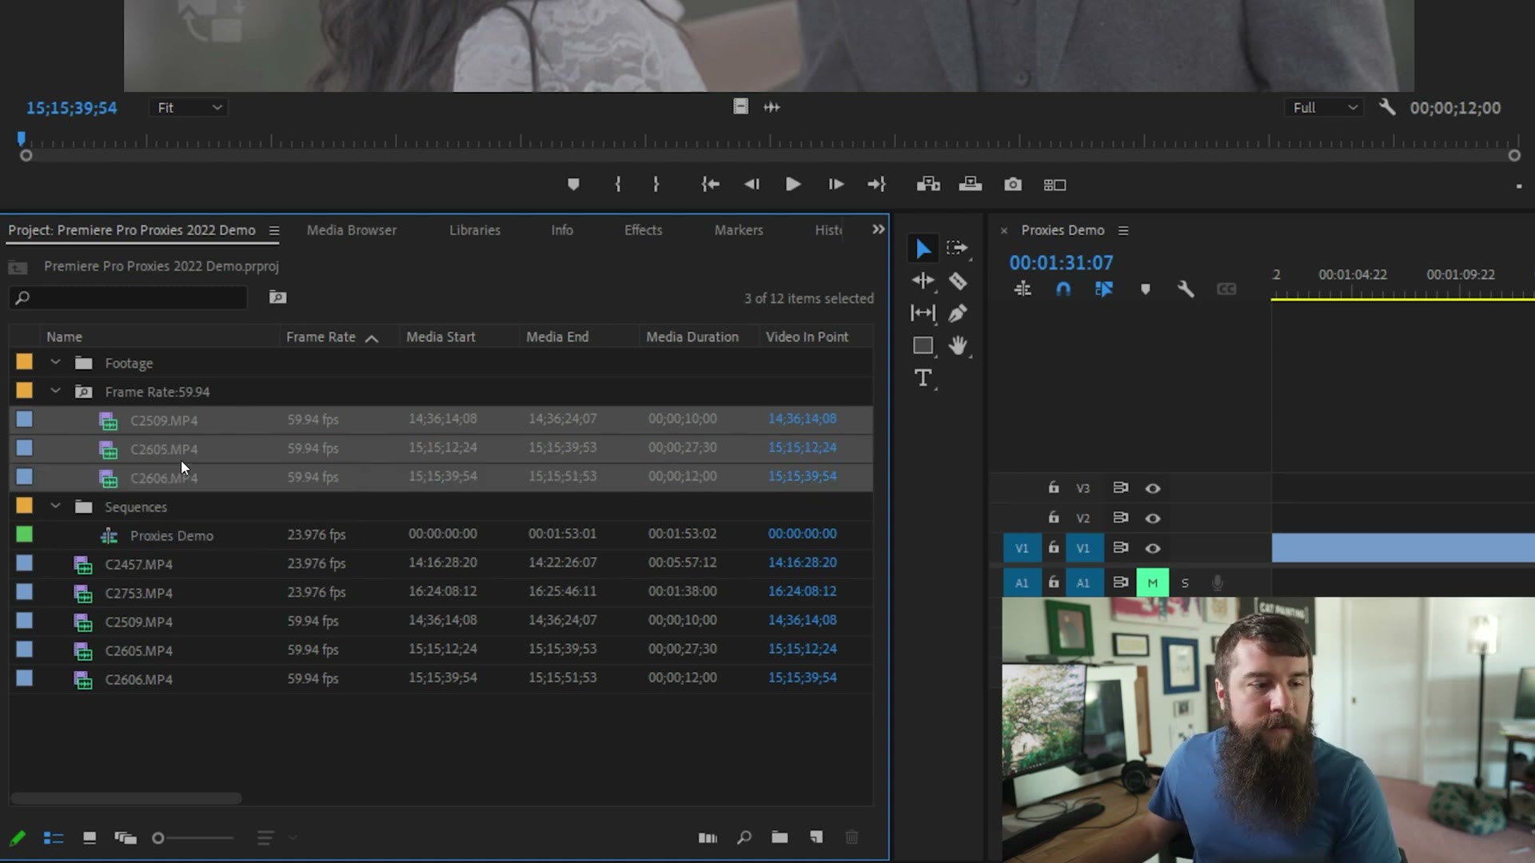Click Drag Audio Only icon
The height and width of the screenshot is (863, 1535).
tap(771, 107)
